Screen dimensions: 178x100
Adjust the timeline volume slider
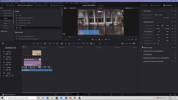[x=128, y=44]
